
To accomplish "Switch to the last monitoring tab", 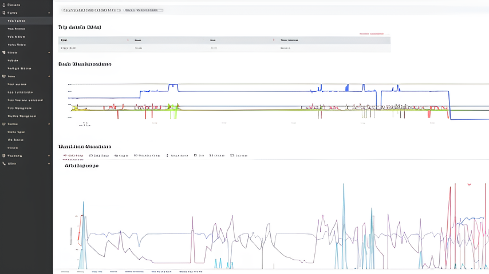I will 239,155.
